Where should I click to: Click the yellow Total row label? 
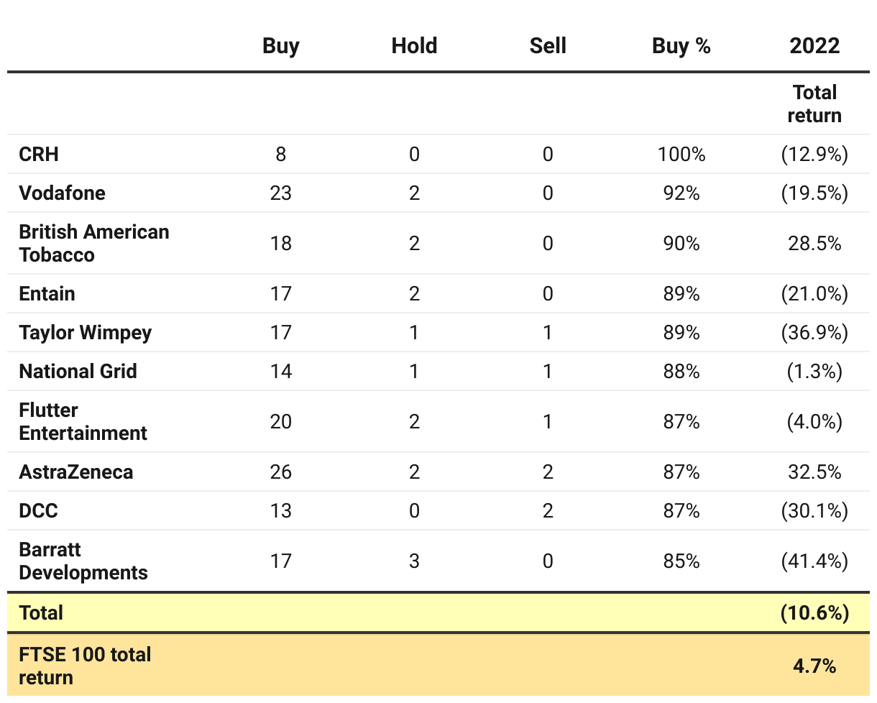click(x=41, y=612)
